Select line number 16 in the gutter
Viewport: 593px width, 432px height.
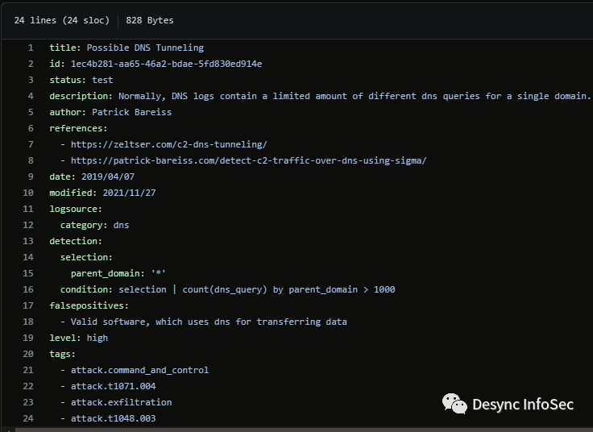point(28,289)
